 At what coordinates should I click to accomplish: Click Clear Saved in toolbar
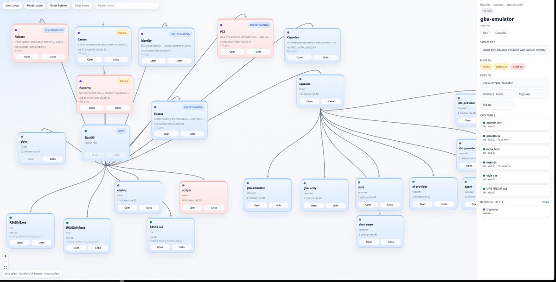[82, 6]
